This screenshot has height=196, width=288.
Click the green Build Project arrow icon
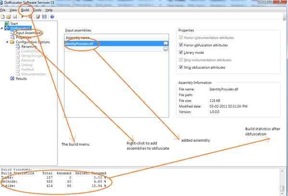point(23,17)
